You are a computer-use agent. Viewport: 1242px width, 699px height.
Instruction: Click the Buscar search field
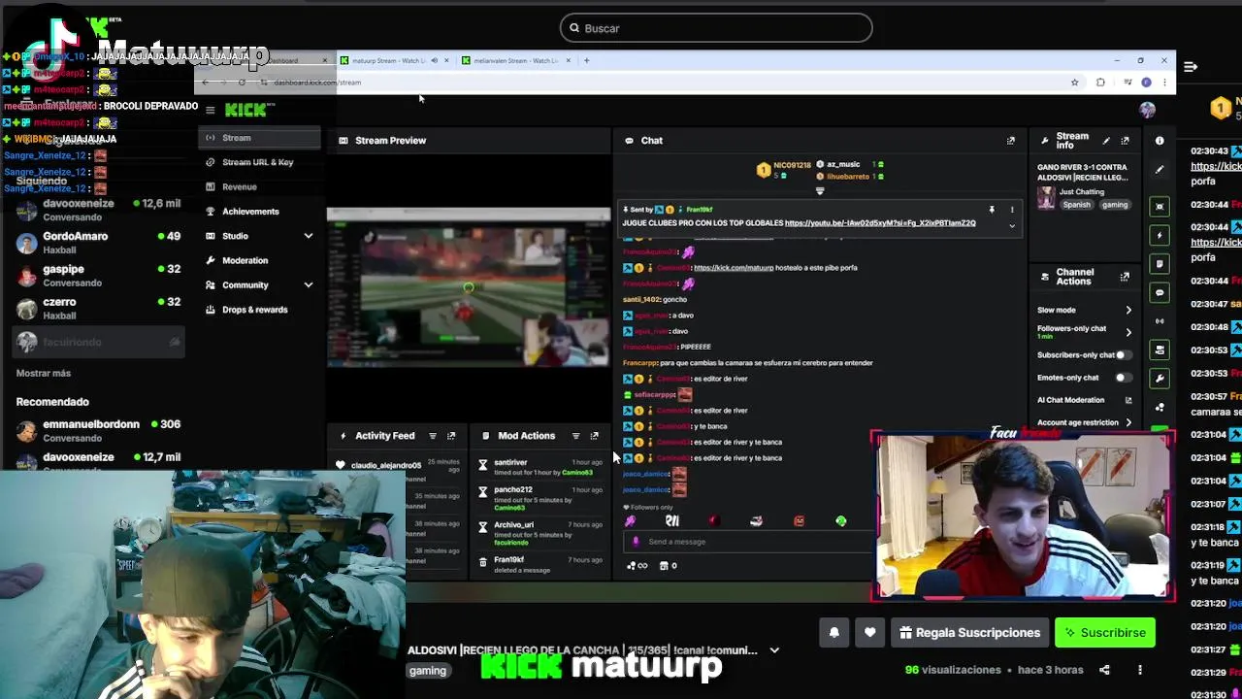[716, 28]
